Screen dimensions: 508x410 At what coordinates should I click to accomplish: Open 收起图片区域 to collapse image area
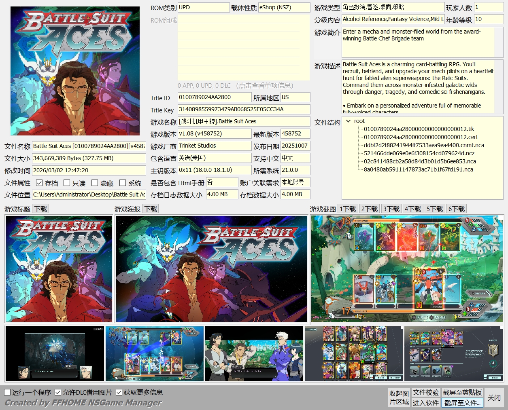(399, 397)
